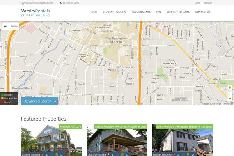
Task: Click the Summit County Children Services marker
Action: pos(189,99)
